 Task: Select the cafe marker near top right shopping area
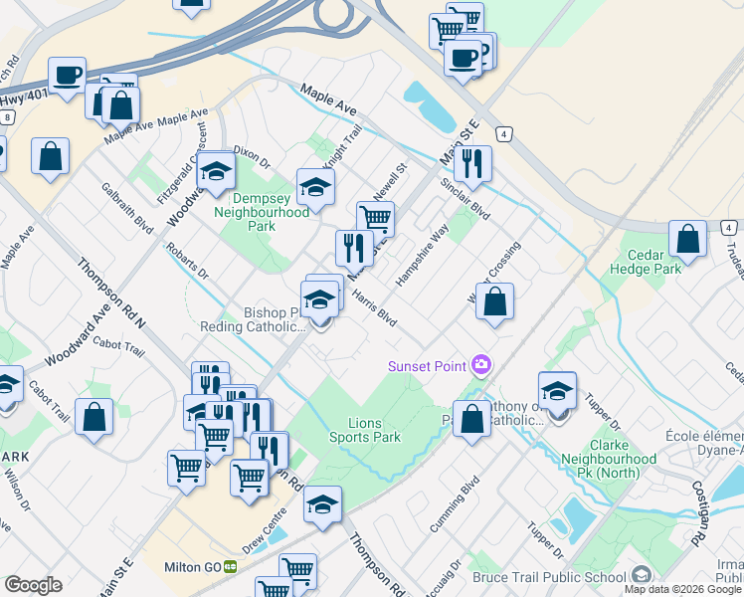pyautogui.click(x=463, y=60)
